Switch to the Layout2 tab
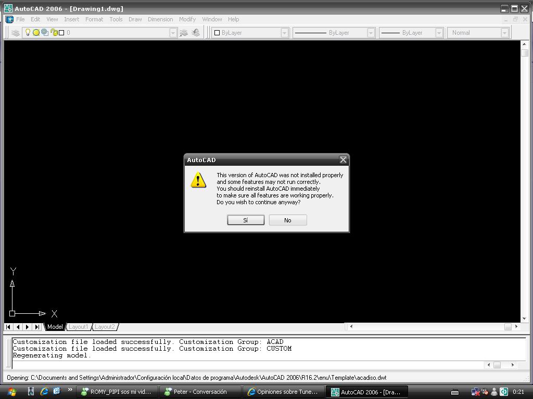The width and height of the screenshot is (533, 399). 105,327
